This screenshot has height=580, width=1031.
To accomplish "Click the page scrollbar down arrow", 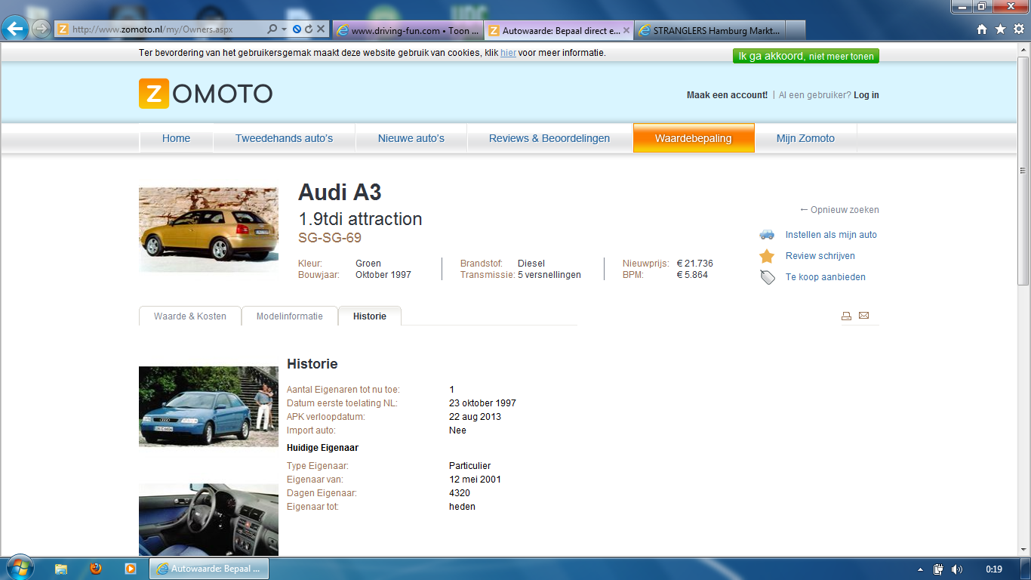I will (1023, 551).
